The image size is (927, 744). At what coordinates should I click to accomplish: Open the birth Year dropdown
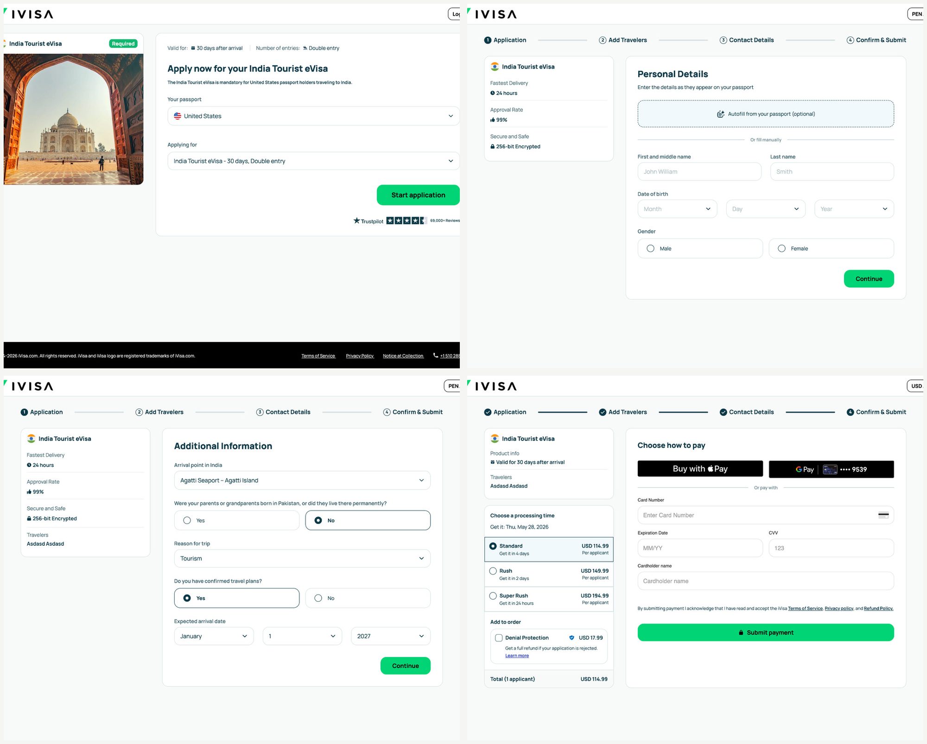coord(854,209)
